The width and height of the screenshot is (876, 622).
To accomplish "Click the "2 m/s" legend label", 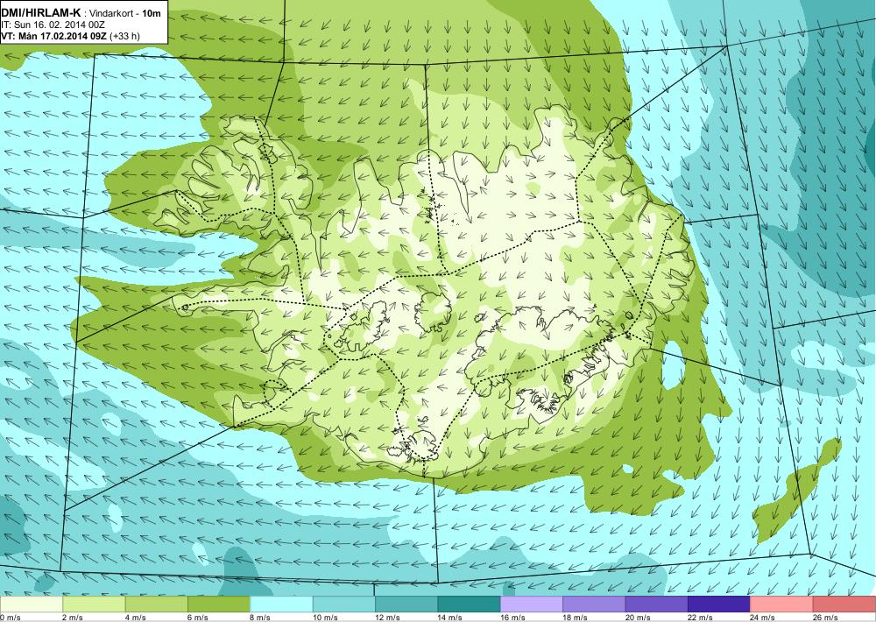I will click(73, 618).
